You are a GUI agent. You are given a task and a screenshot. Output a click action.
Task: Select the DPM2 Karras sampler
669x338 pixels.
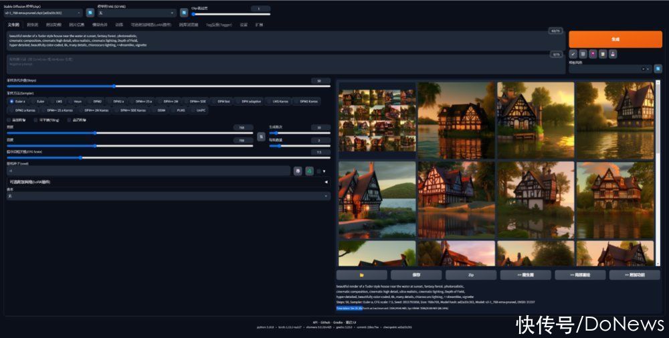307,102
